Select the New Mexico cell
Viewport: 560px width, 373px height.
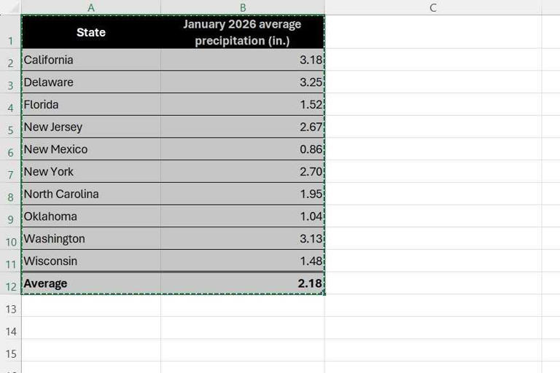coord(91,149)
